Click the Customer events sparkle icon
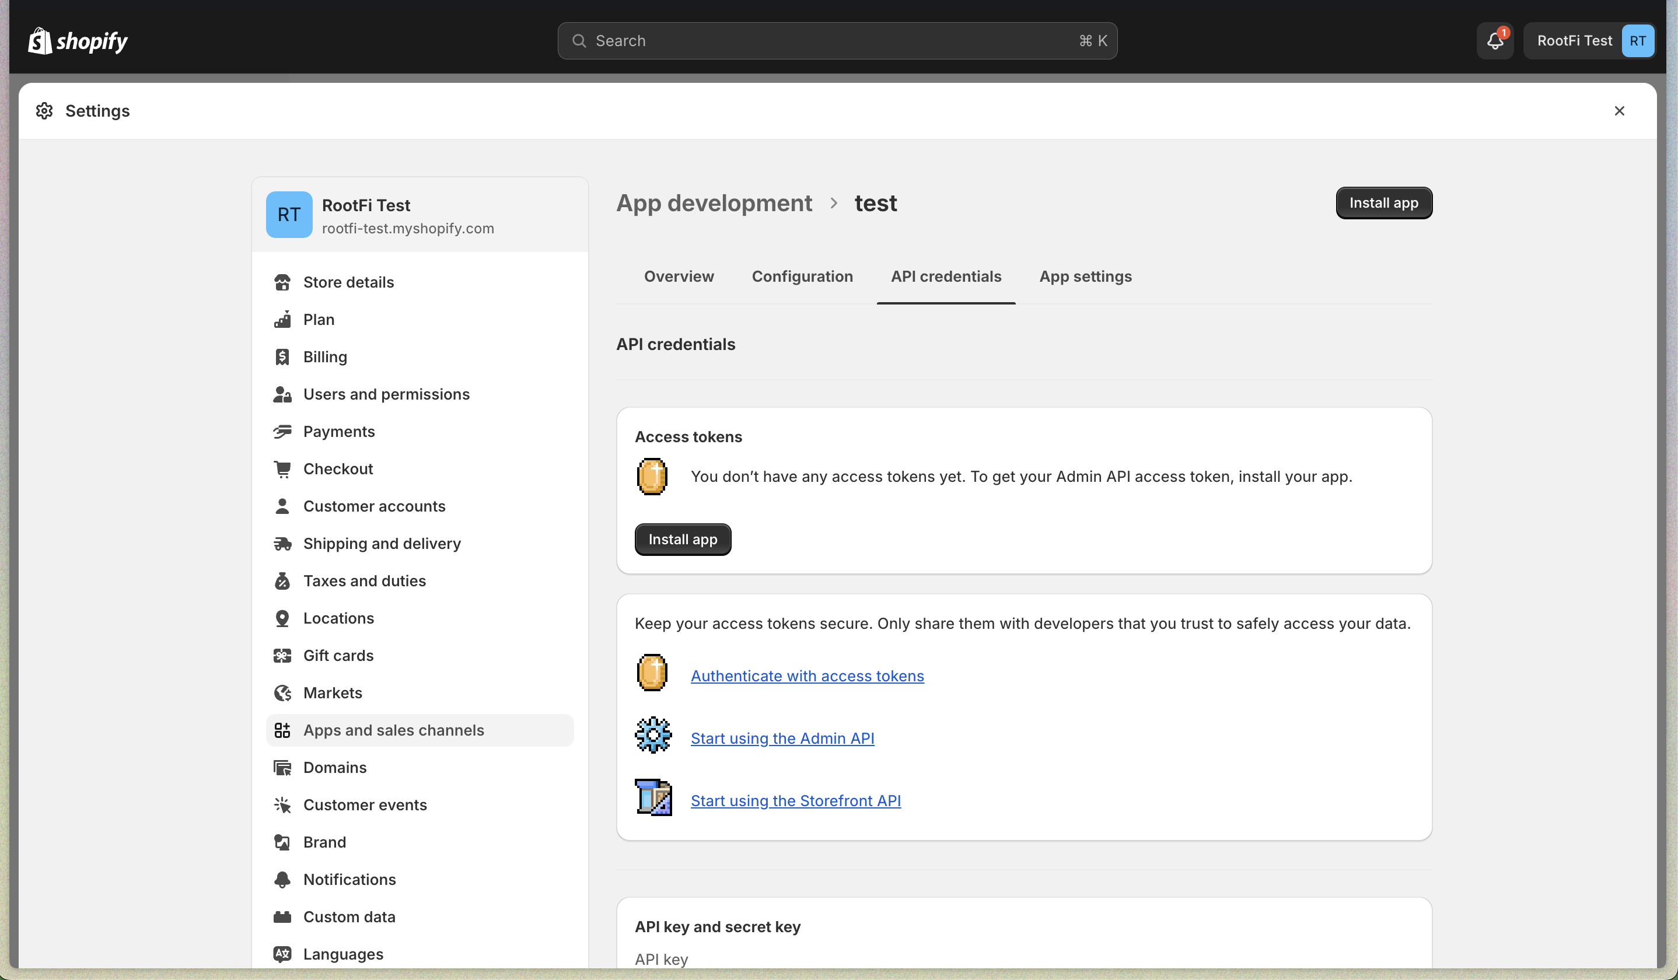 click(282, 805)
